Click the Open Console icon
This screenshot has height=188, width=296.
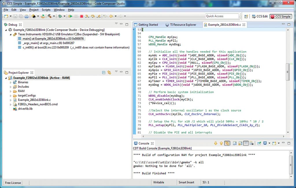tap(274, 143)
